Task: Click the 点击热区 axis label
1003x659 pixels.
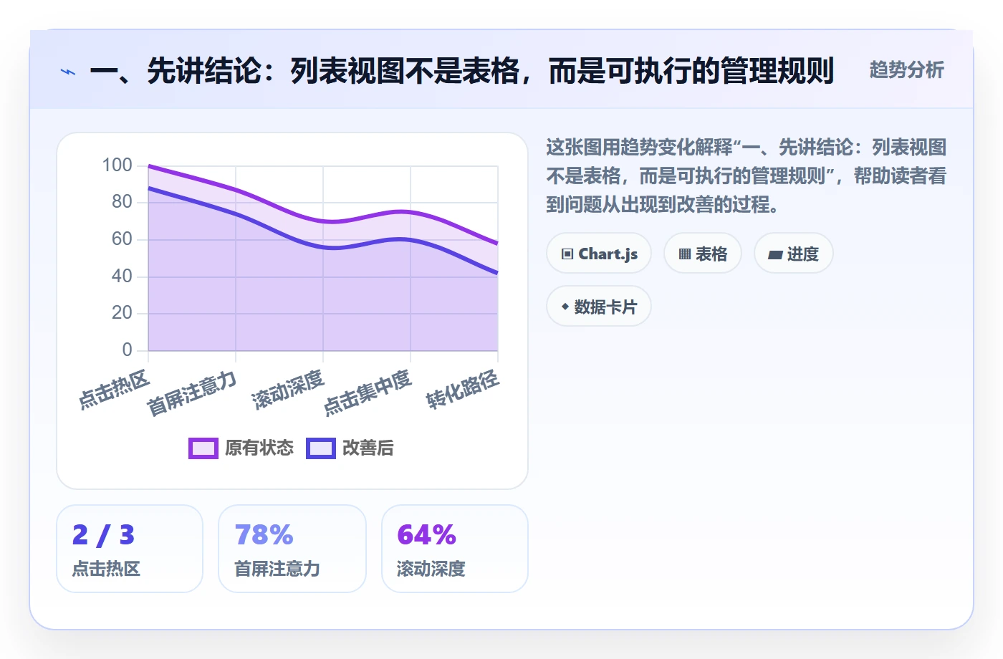Action: click(x=114, y=390)
